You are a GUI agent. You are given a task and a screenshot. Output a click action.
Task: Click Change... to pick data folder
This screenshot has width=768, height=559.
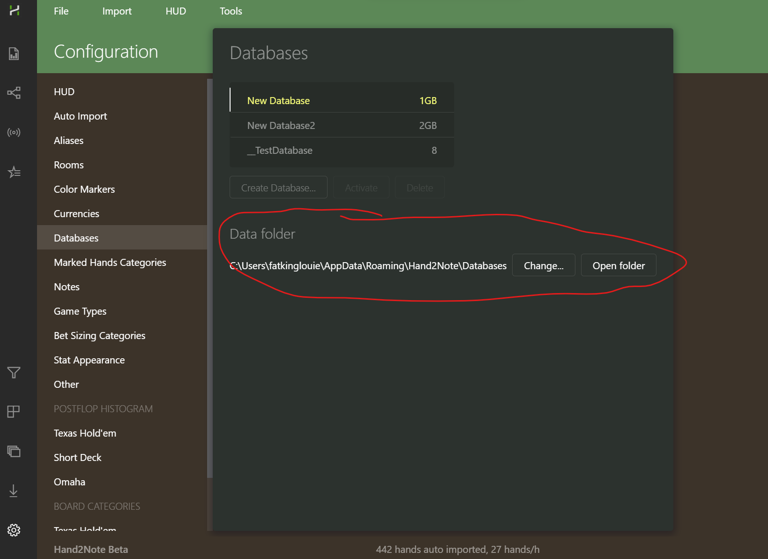544,265
